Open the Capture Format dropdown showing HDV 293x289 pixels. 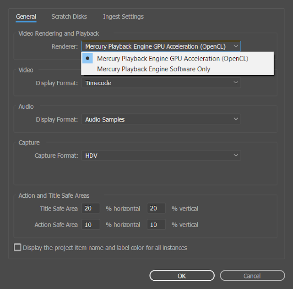tap(161, 156)
